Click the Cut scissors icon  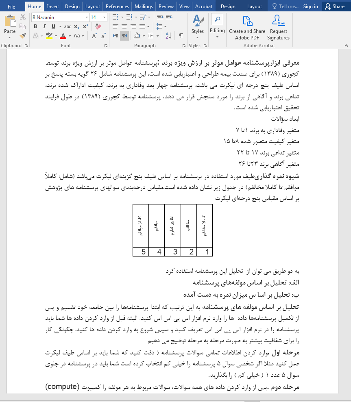pyautogui.click(x=23, y=17)
